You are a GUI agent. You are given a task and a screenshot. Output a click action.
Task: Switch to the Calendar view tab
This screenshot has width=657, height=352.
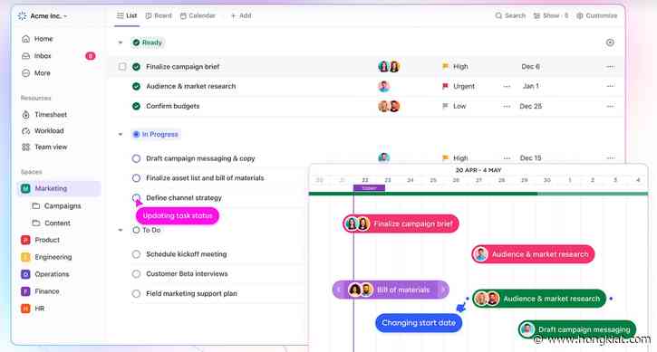(198, 15)
